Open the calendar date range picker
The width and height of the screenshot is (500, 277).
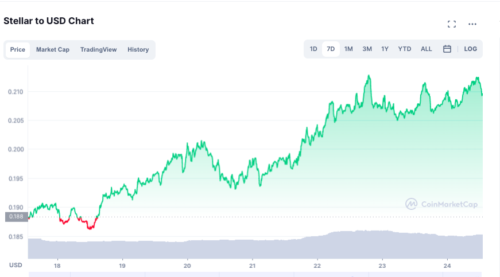click(447, 49)
